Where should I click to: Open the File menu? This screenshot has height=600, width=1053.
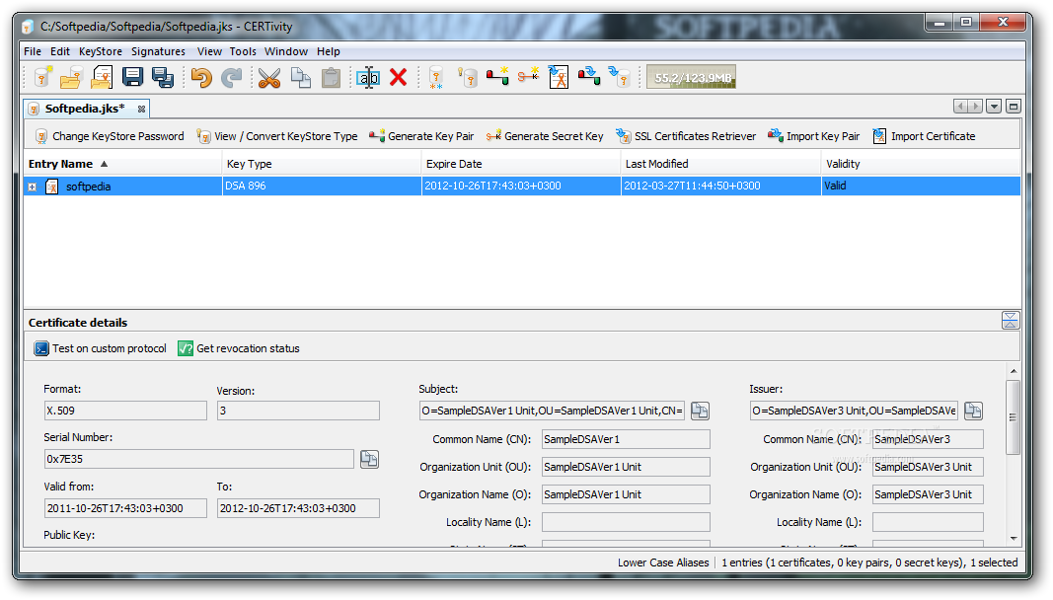coord(33,51)
